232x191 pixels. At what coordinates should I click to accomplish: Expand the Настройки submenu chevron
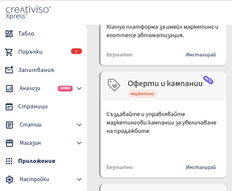click(79, 179)
